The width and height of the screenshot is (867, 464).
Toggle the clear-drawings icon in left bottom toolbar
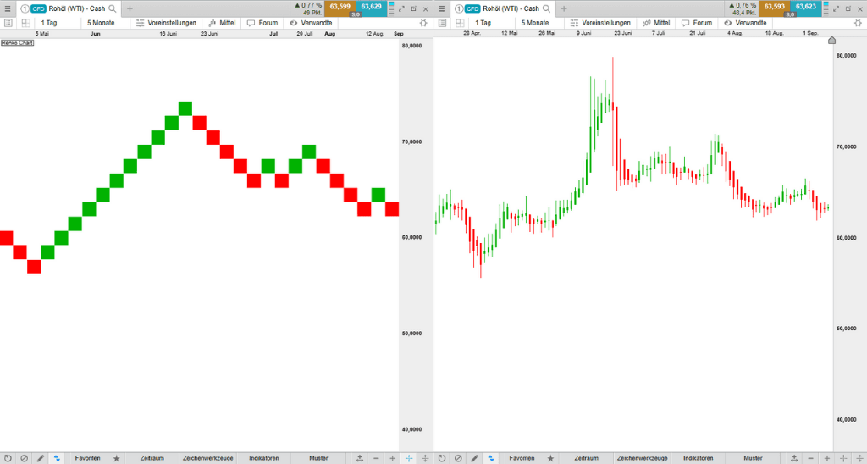(x=24, y=458)
